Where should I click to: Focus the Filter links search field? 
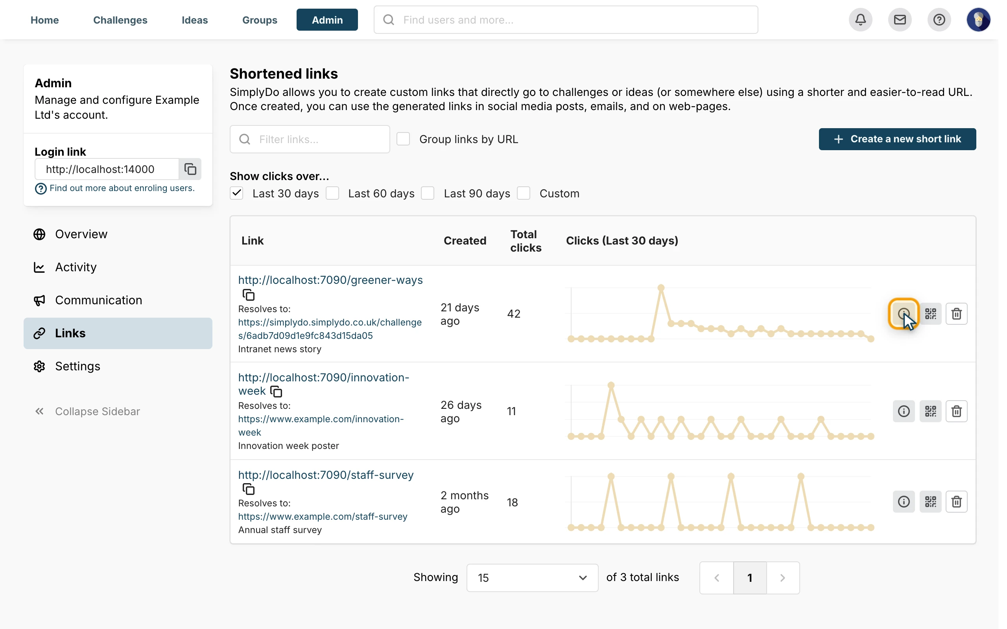[x=310, y=139]
